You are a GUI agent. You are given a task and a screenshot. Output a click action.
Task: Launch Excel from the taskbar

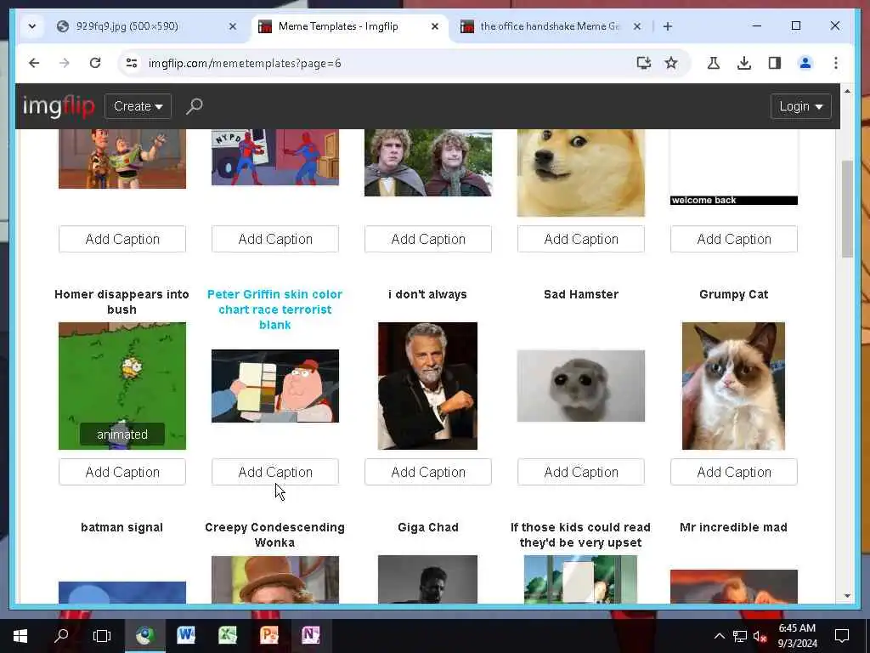pyautogui.click(x=228, y=635)
